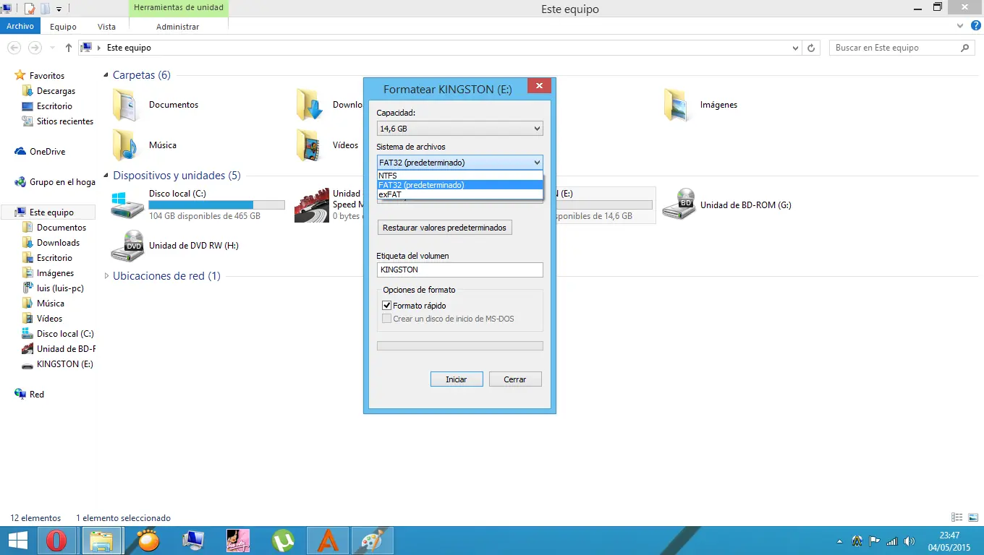Open the Archivo ribbon tab
This screenshot has width=984, height=555.
point(20,26)
